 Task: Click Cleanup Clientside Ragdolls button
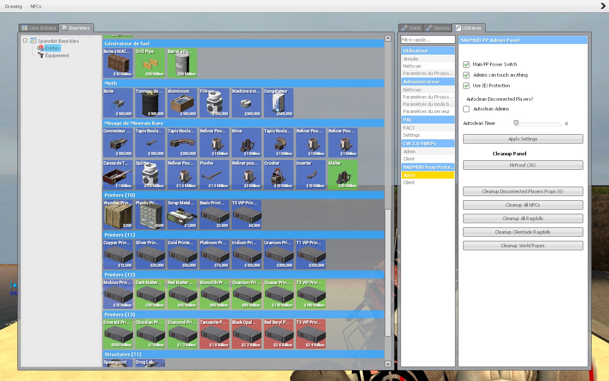tap(523, 232)
